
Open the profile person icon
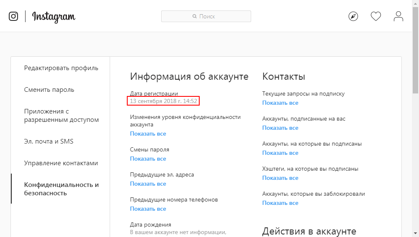(x=398, y=16)
